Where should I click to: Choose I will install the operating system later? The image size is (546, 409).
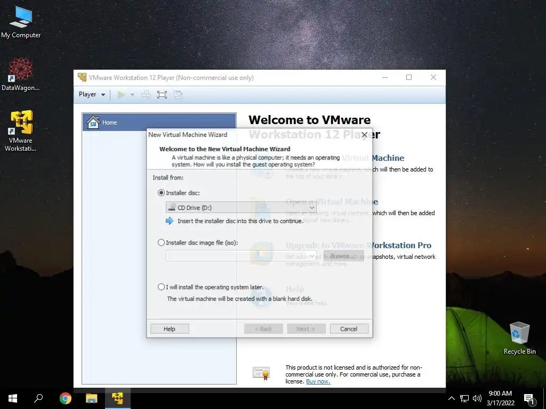pyautogui.click(x=161, y=287)
